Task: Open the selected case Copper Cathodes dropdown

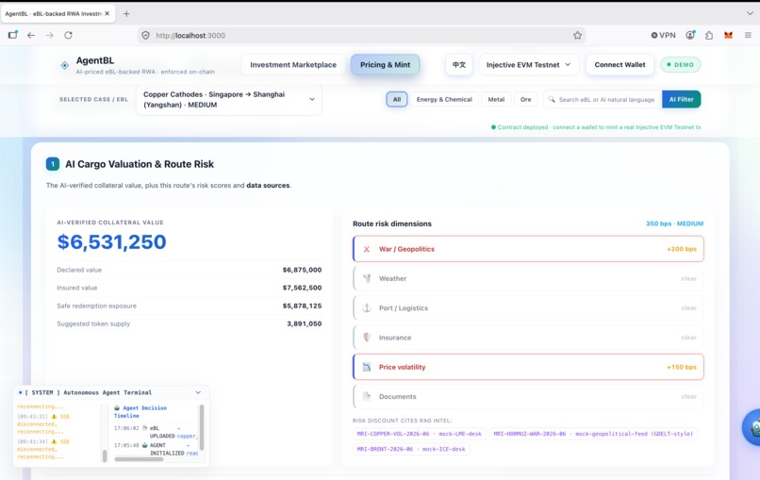Action: (229, 99)
